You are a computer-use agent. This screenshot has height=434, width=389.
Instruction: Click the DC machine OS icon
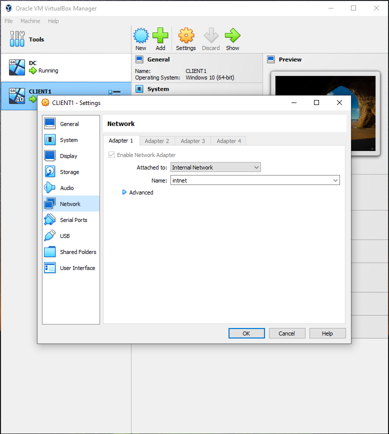click(x=17, y=67)
